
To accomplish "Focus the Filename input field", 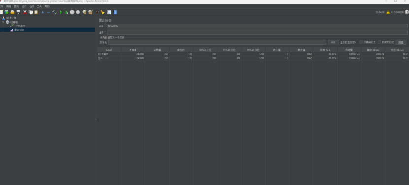I will 217,42.
